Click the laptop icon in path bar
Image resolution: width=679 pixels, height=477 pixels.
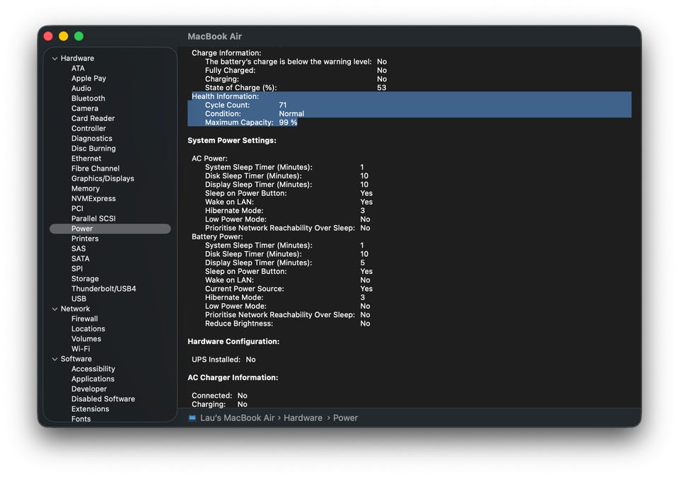click(192, 418)
